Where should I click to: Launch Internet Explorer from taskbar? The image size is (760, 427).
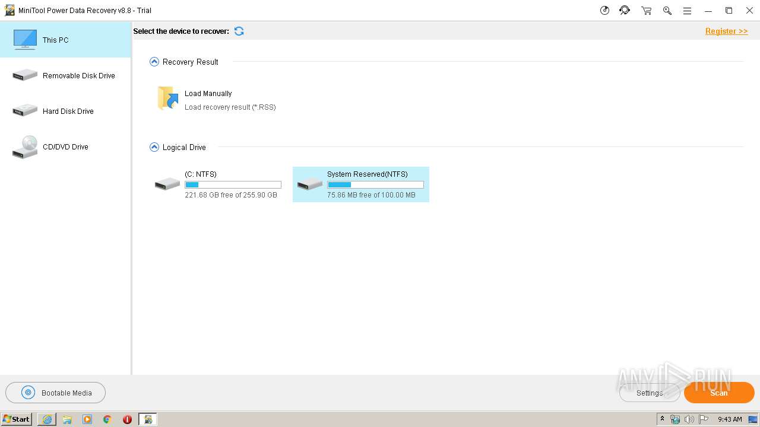pyautogui.click(x=47, y=419)
